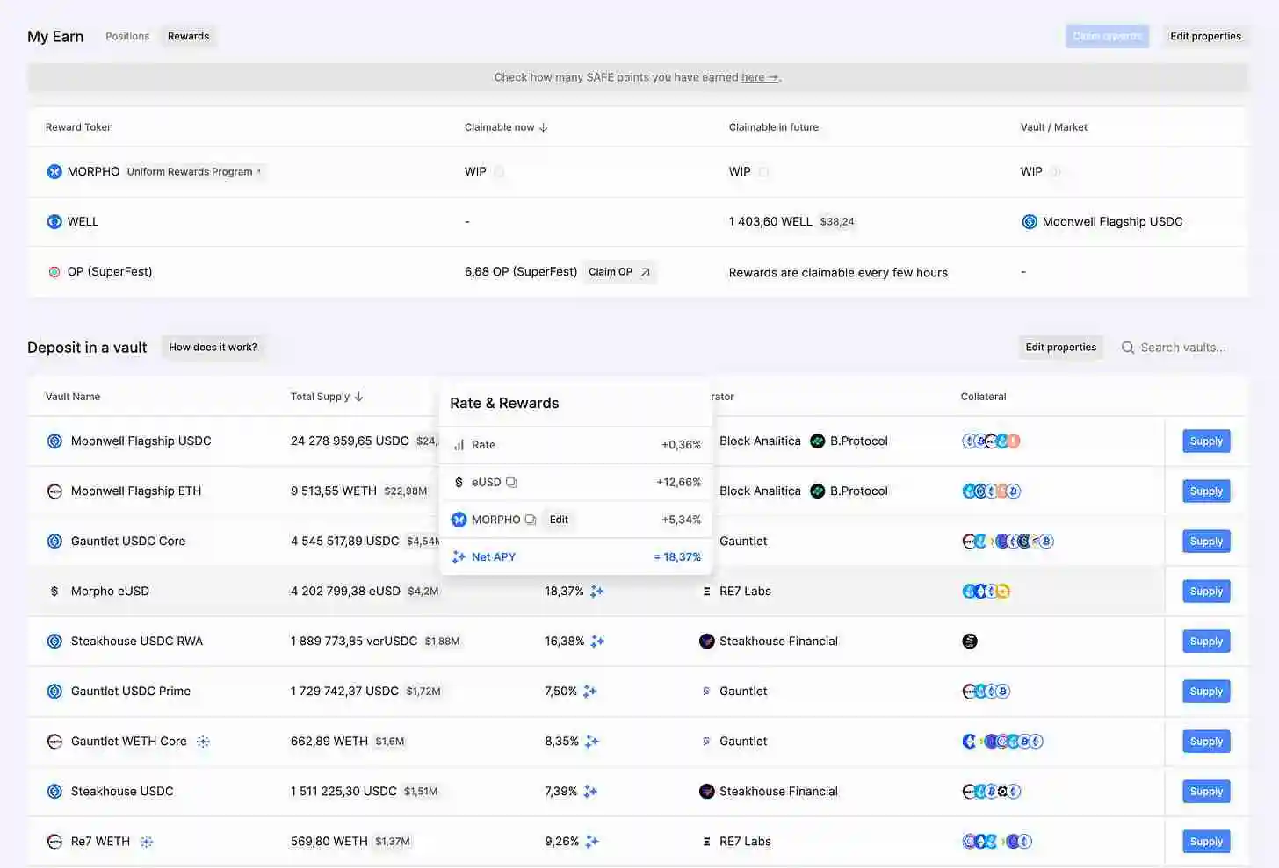Image resolution: width=1279 pixels, height=868 pixels.
Task: Switch to the Rewards tab
Action: pyautogui.click(x=188, y=36)
